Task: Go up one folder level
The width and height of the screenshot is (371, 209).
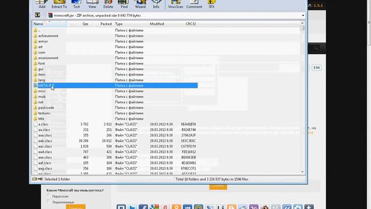Action: coord(37,15)
